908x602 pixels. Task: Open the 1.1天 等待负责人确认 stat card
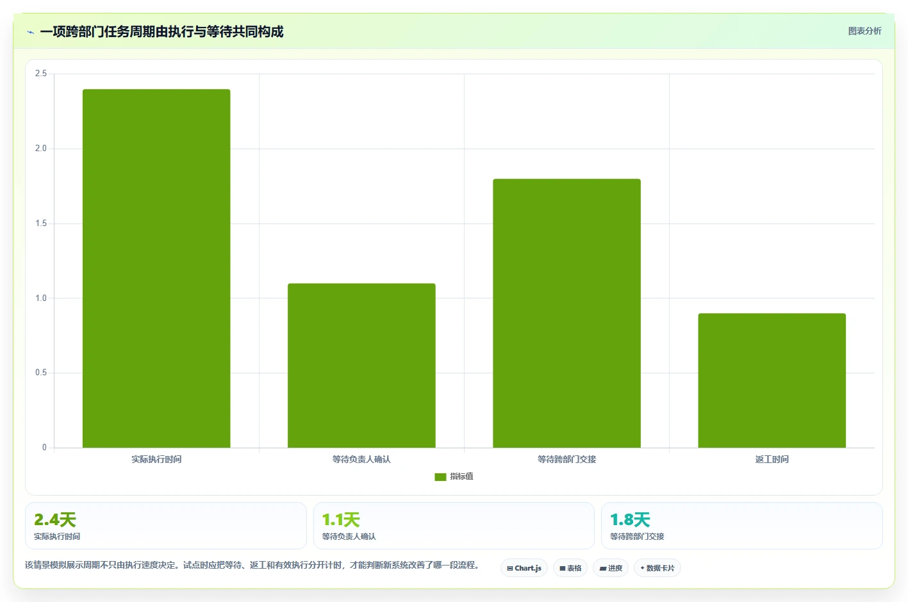454,526
